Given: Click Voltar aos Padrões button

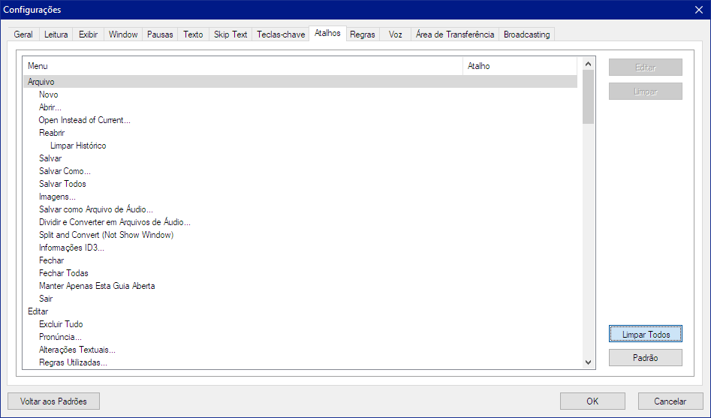Looking at the screenshot, I should coord(53,401).
